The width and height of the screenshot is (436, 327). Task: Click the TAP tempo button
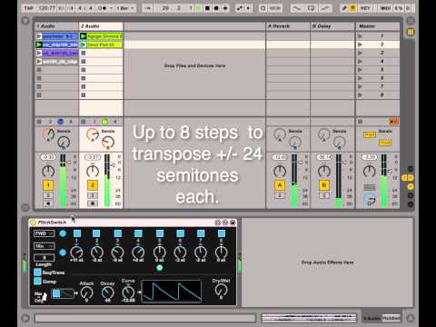(29, 8)
